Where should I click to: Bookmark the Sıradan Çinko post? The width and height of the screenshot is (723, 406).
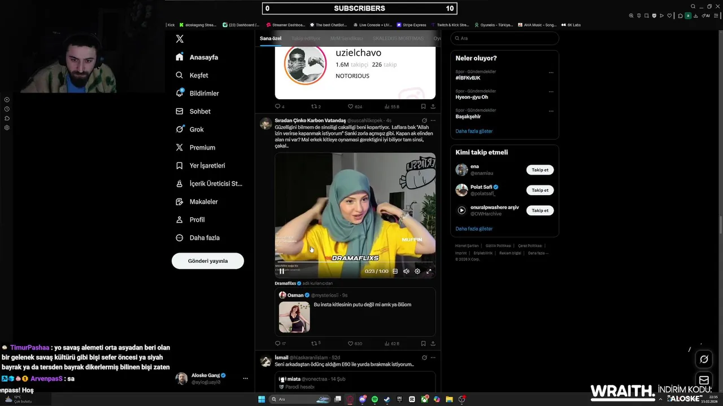point(423,343)
